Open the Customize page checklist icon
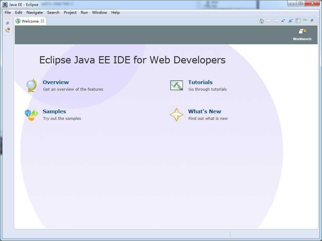The height and width of the screenshot is (241, 322). [298, 20]
